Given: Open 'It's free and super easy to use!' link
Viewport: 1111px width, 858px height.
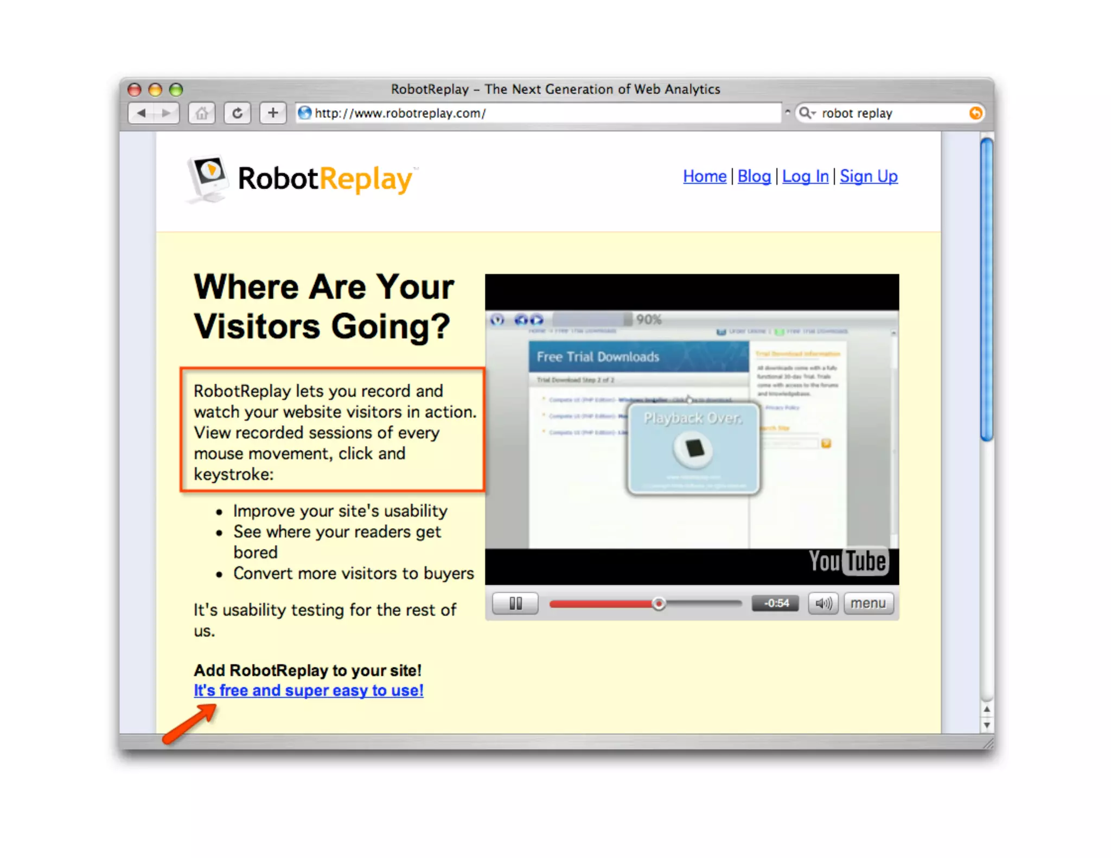Looking at the screenshot, I should click(x=309, y=690).
